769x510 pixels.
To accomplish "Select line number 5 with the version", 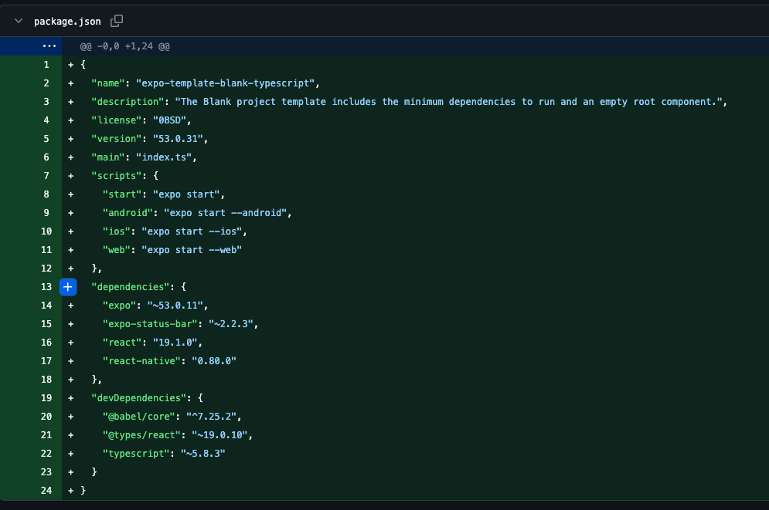I will pyautogui.click(x=46, y=139).
